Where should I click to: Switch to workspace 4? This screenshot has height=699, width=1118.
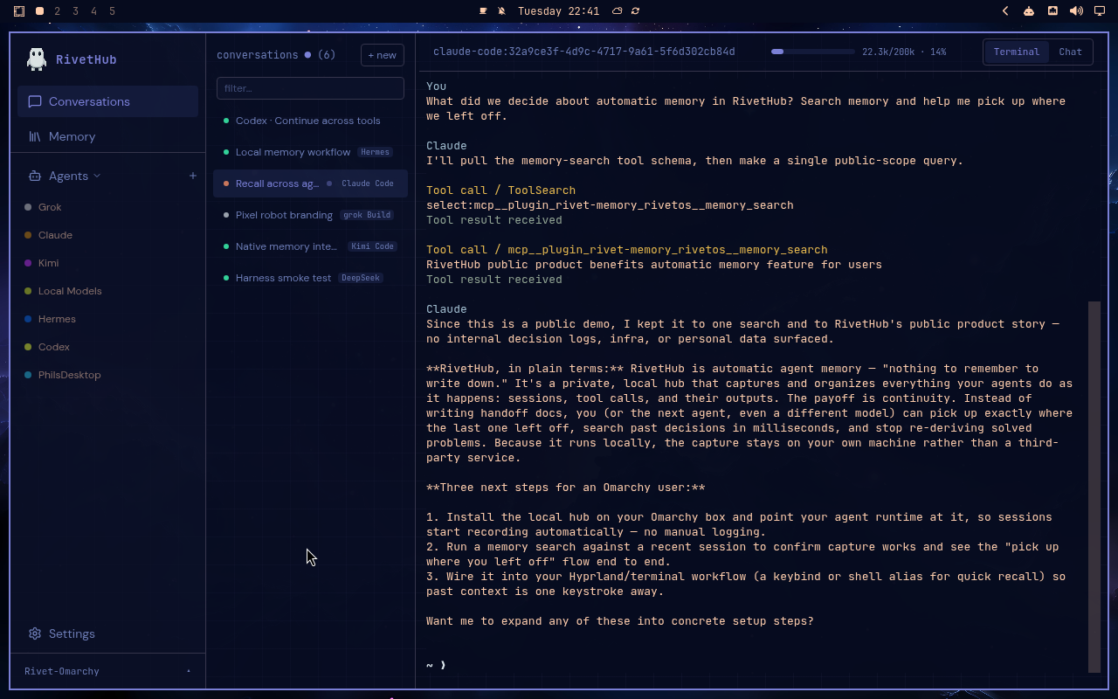[94, 11]
